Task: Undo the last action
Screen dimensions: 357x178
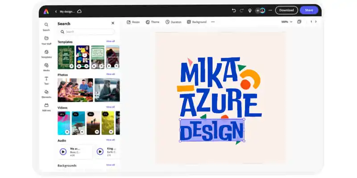Action: (233, 10)
